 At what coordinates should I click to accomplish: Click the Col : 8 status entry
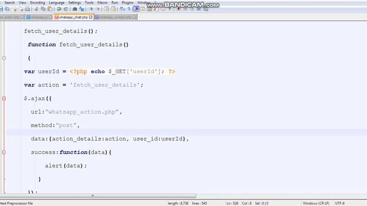pyautogui.click(x=247, y=204)
